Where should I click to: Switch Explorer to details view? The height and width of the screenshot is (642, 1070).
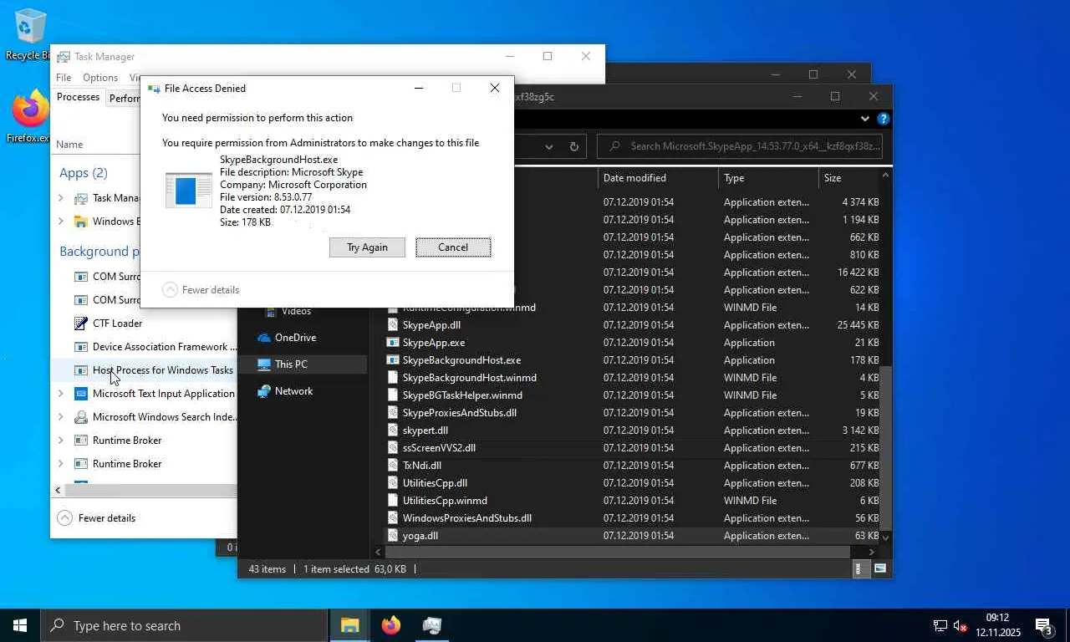pyautogui.click(x=859, y=568)
